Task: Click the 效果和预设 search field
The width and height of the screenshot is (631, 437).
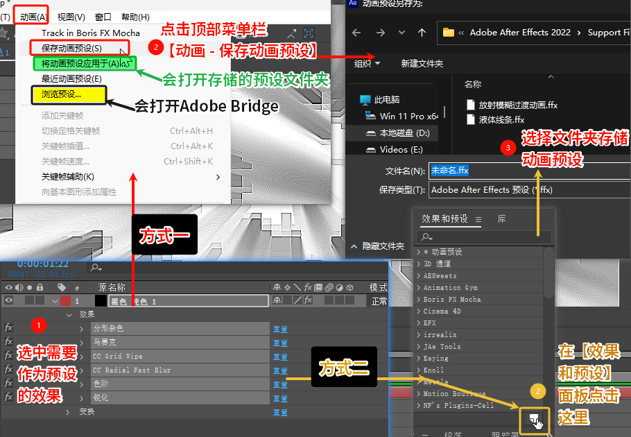Action: point(484,237)
